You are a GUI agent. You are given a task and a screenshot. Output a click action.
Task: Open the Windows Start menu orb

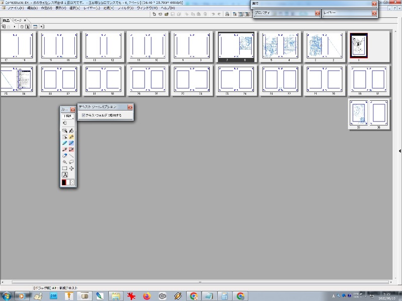6,296
